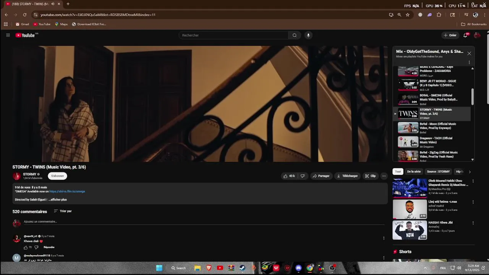Expand description with afficher plus
This screenshot has width=489, height=275.
[x=58, y=200]
